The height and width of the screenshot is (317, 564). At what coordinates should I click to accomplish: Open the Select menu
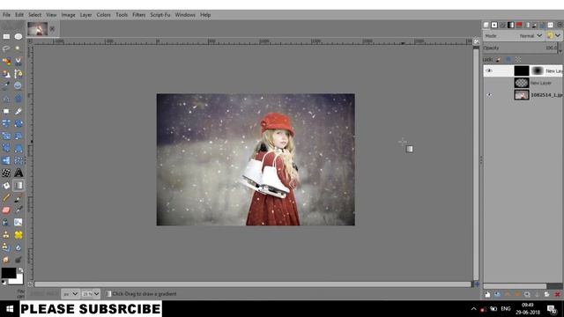coord(35,15)
